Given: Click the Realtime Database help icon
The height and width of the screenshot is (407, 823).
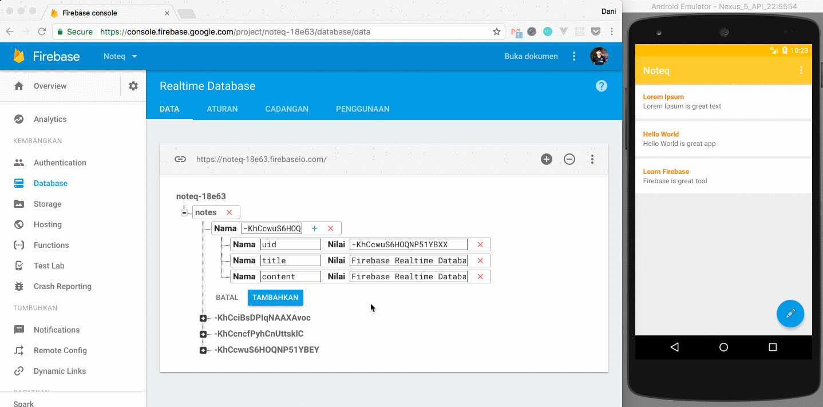Looking at the screenshot, I should (x=601, y=86).
